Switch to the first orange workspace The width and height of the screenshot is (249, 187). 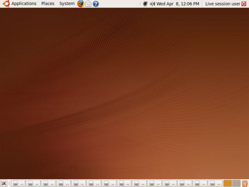(x=228, y=183)
